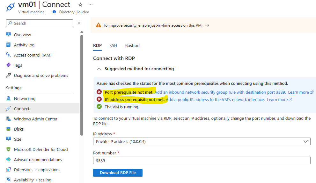Click the Activity log icon
The image size is (316, 183).
coord(9,44)
